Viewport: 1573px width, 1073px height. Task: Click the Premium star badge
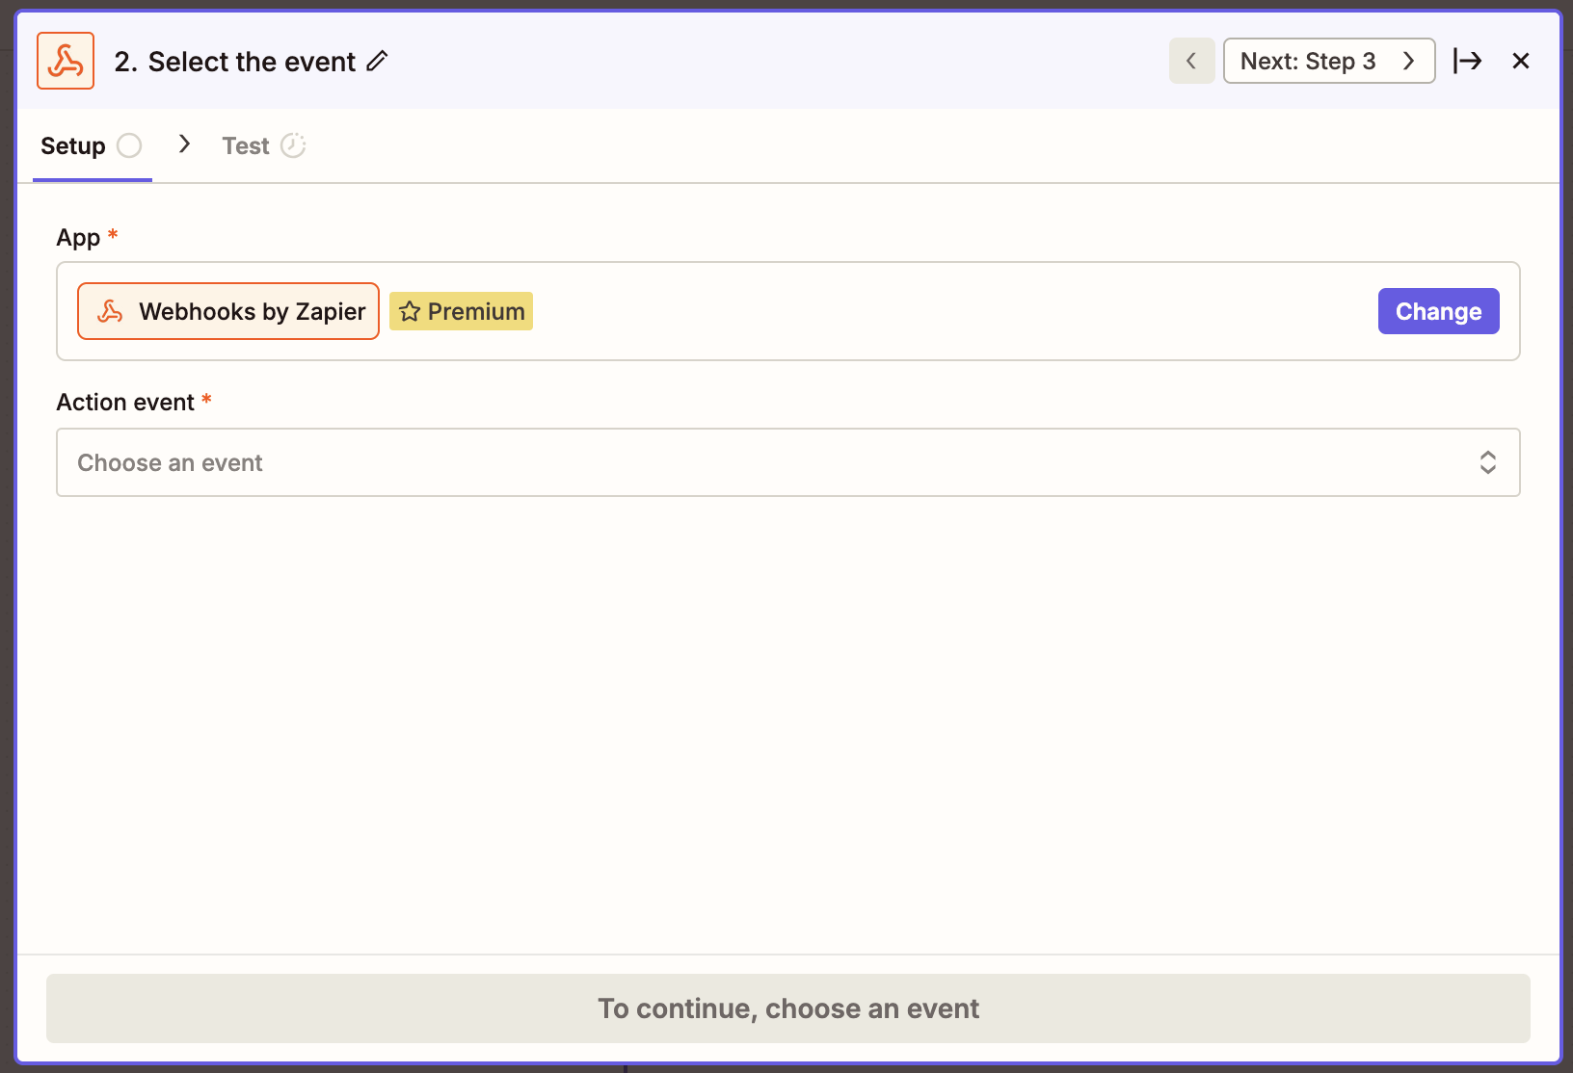(461, 311)
